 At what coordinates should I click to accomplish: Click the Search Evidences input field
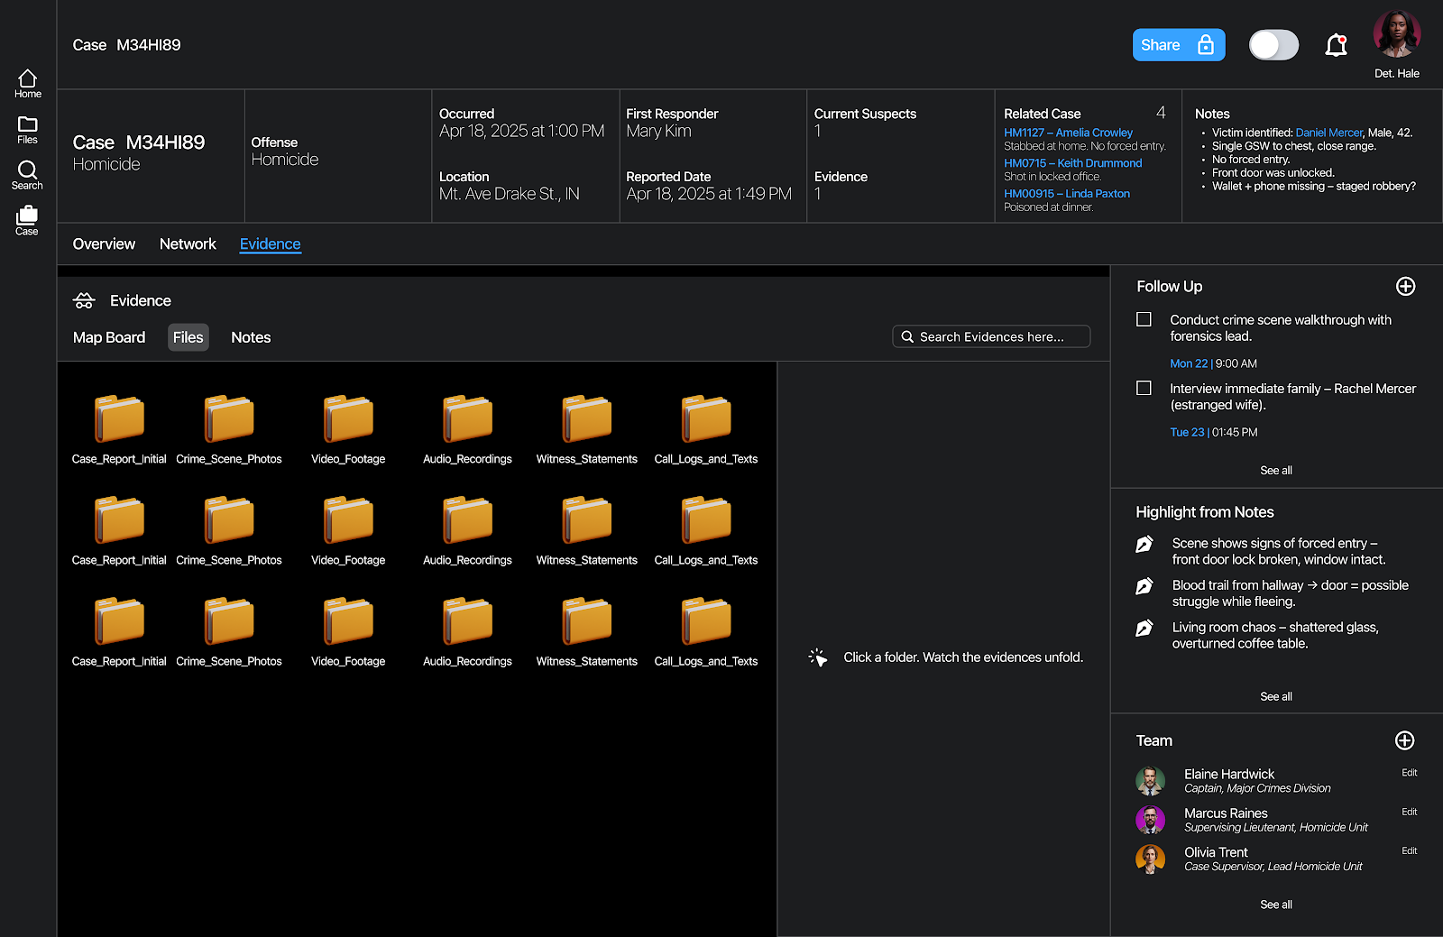tap(991, 336)
